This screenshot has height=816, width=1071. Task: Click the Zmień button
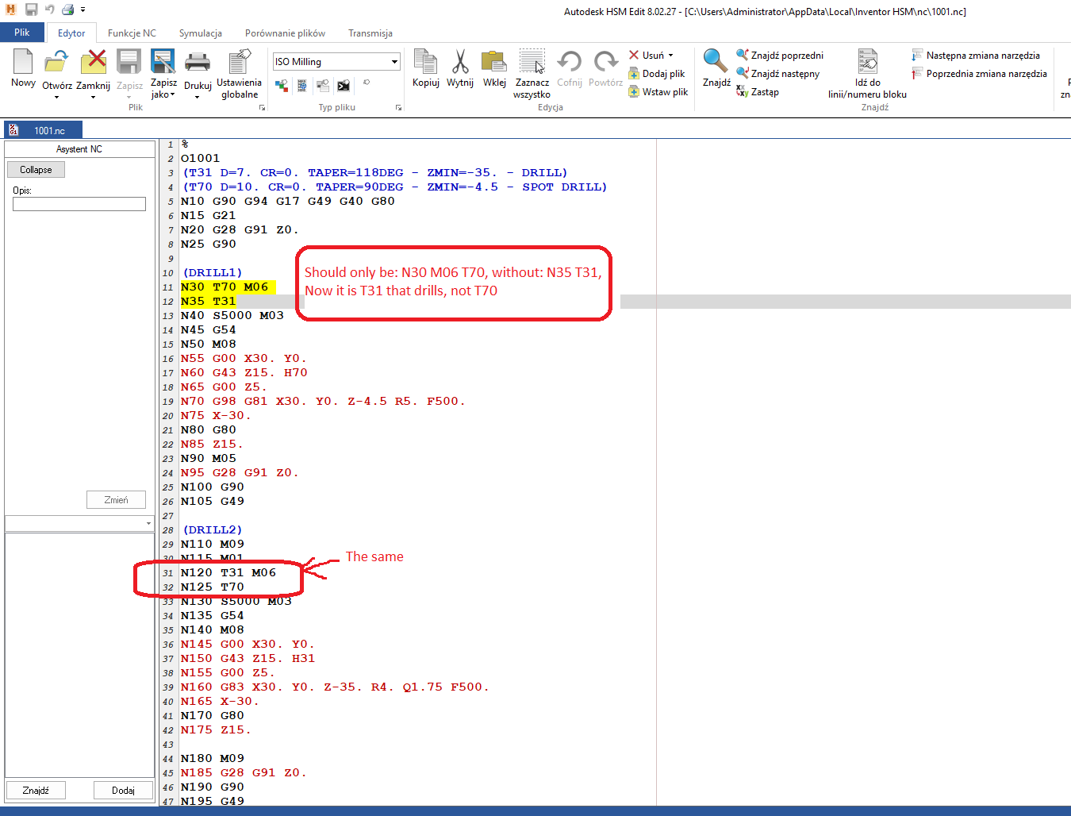coord(116,499)
